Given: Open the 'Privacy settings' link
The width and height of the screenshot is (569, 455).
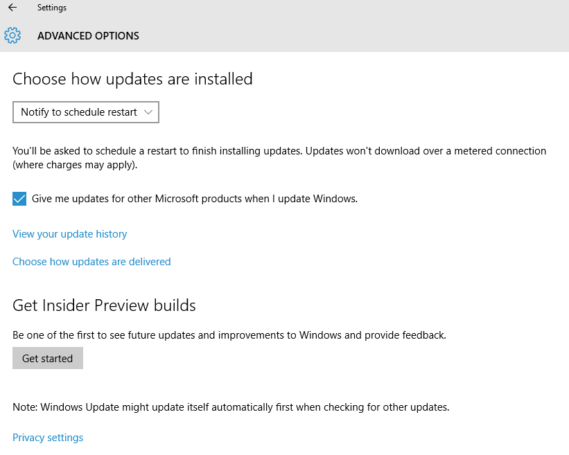Looking at the screenshot, I should 48,438.
